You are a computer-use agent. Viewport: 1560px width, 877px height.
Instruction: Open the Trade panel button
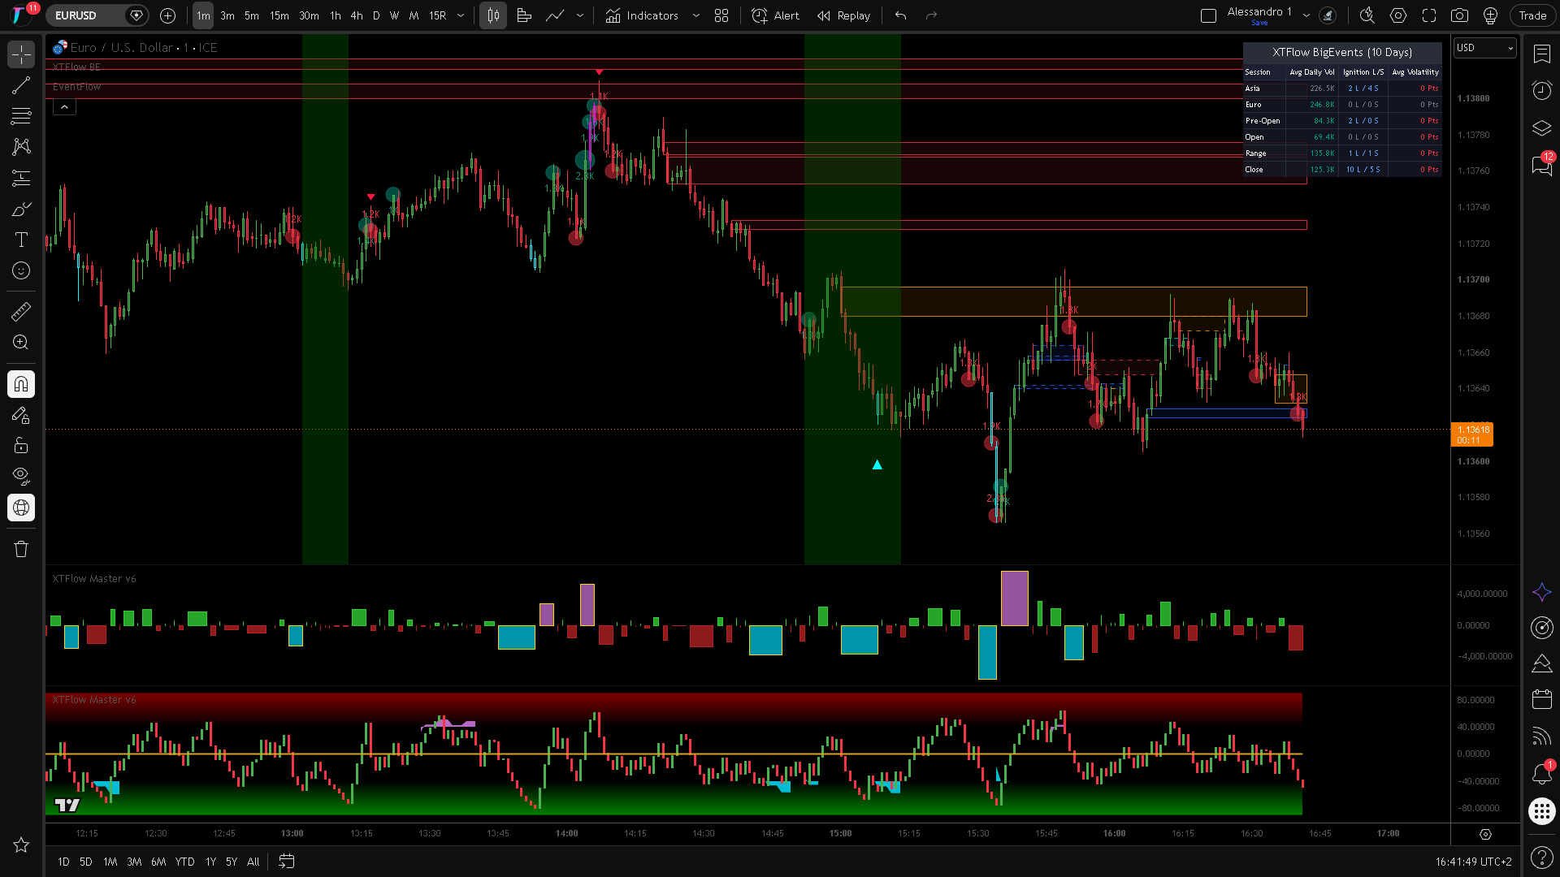coord(1532,15)
